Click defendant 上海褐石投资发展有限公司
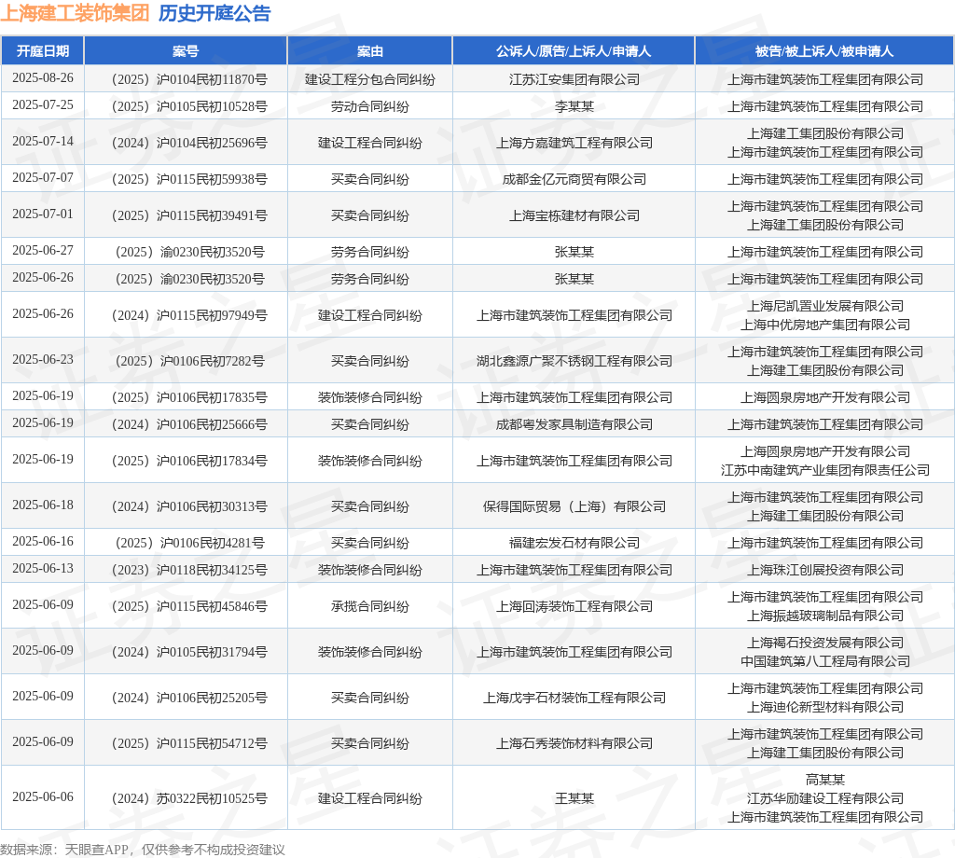The height and width of the screenshot is (858, 955). 825,643
